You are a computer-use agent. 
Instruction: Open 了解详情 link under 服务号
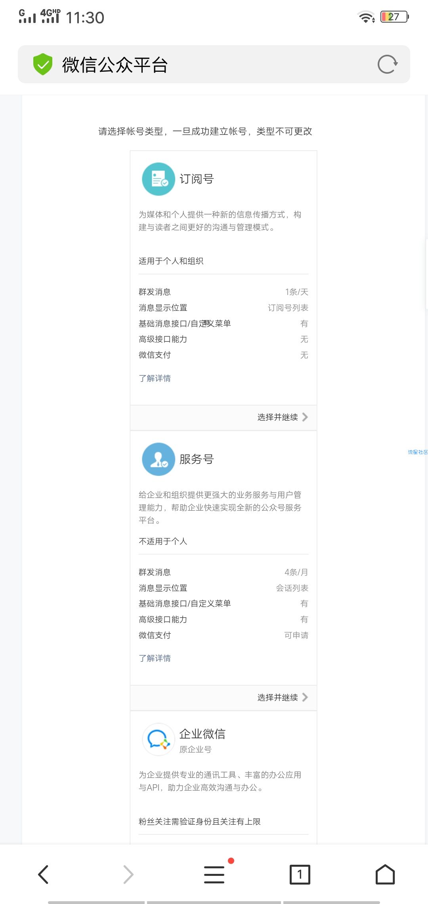155,658
